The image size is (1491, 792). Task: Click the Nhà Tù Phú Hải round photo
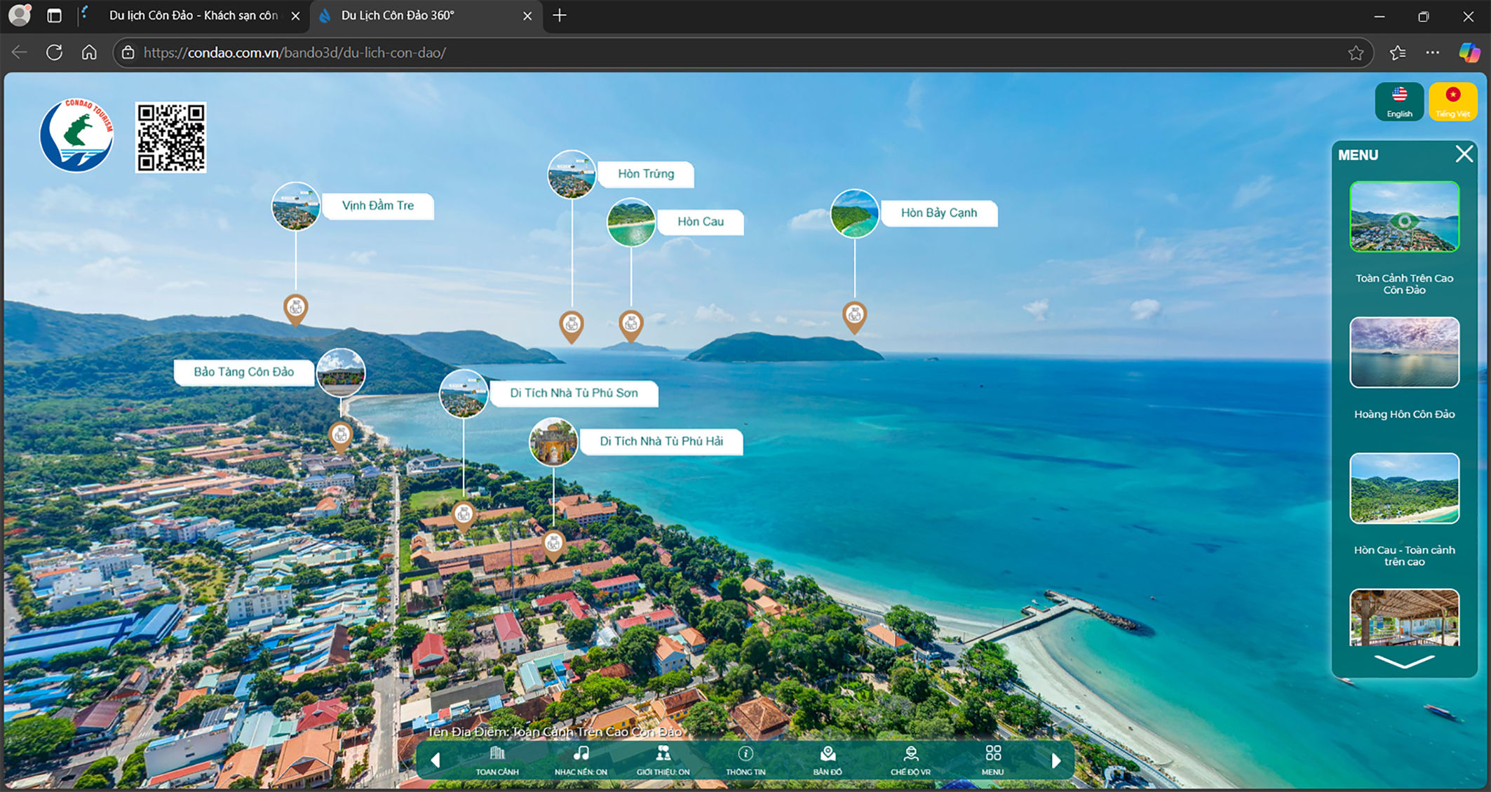tap(553, 442)
